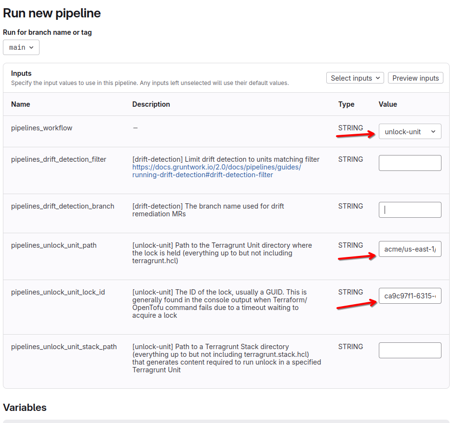Open the main branch selector dropdown
The width and height of the screenshot is (454, 423).
pos(21,47)
